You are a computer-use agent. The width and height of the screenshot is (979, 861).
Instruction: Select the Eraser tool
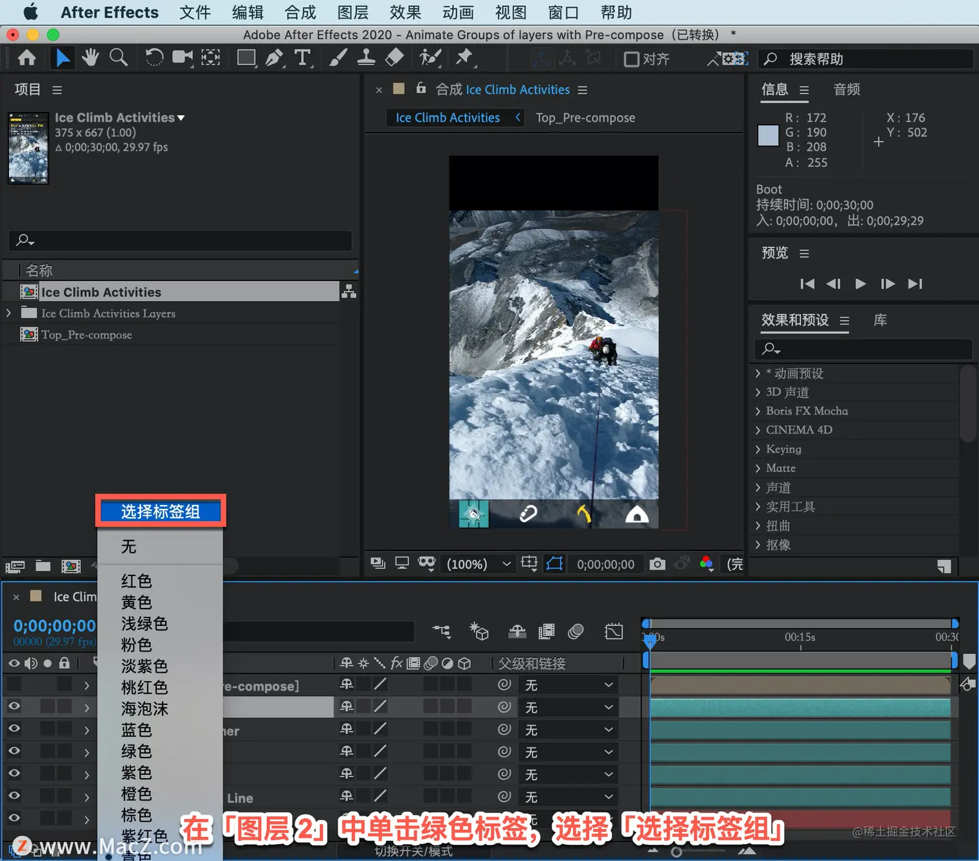(394, 58)
